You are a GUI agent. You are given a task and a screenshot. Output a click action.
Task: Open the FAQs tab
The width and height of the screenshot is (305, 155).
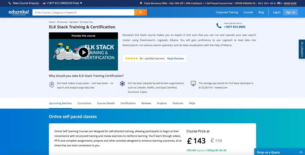[192, 103]
